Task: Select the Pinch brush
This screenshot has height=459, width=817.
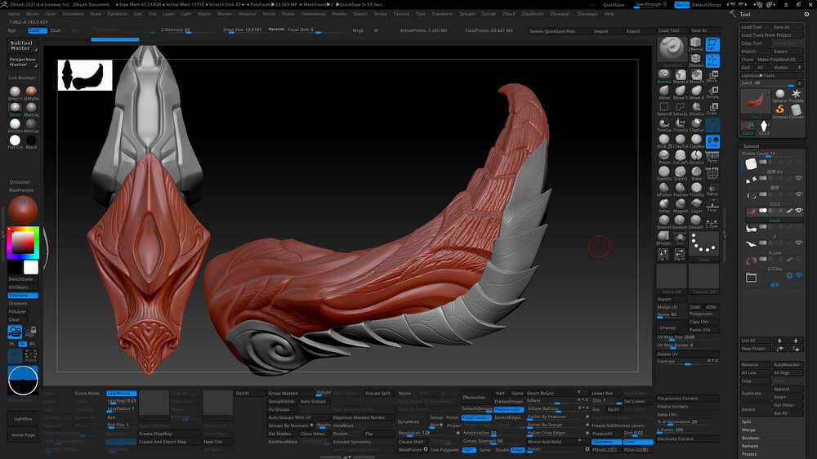Action: [x=663, y=156]
